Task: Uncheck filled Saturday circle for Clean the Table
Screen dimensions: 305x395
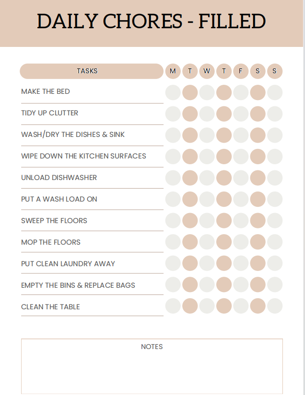Action: pyautogui.click(x=258, y=306)
